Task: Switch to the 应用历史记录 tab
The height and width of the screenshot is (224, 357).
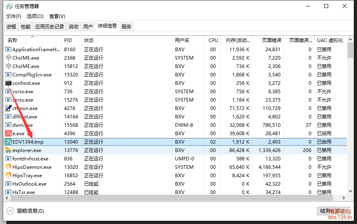Action: pos(50,27)
